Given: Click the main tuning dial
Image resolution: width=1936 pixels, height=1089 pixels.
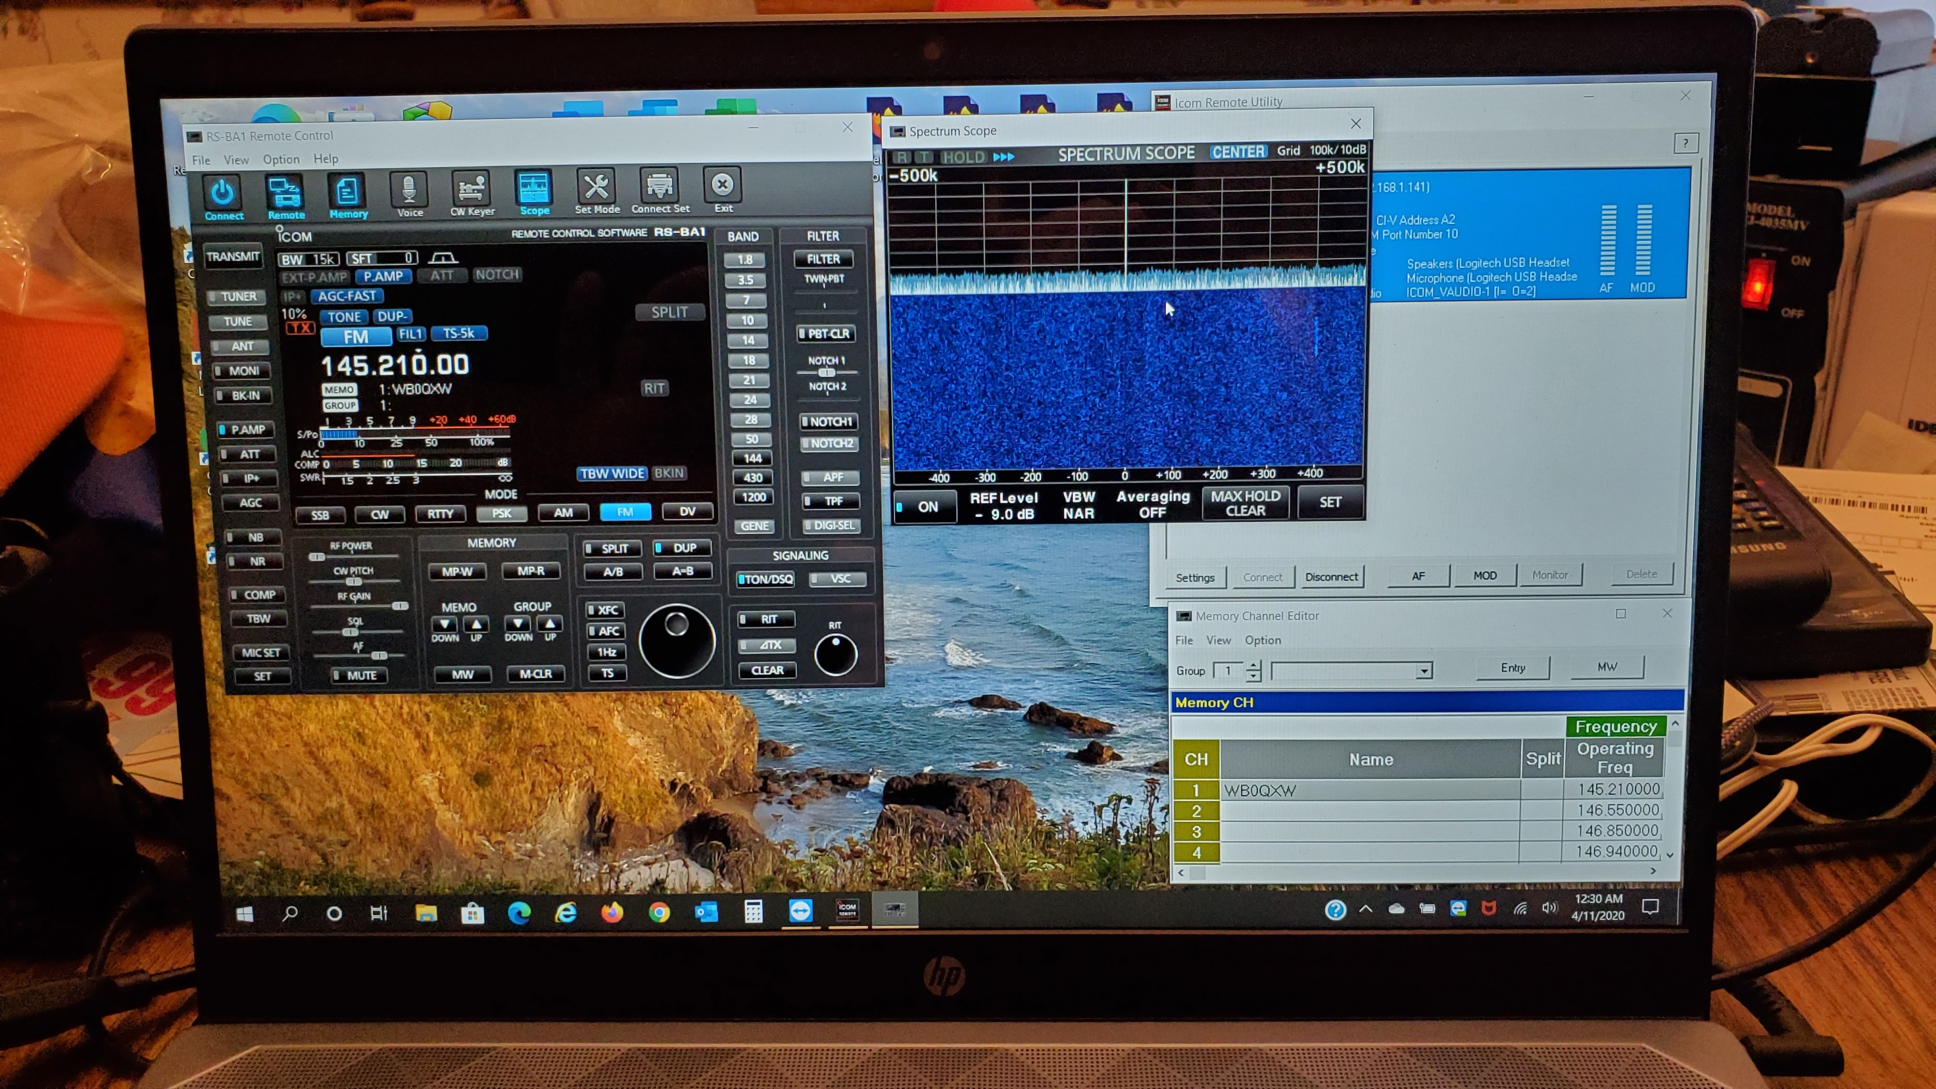Looking at the screenshot, I should [677, 641].
